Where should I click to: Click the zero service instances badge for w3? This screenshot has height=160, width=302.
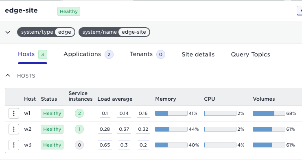[x=79, y=145]
